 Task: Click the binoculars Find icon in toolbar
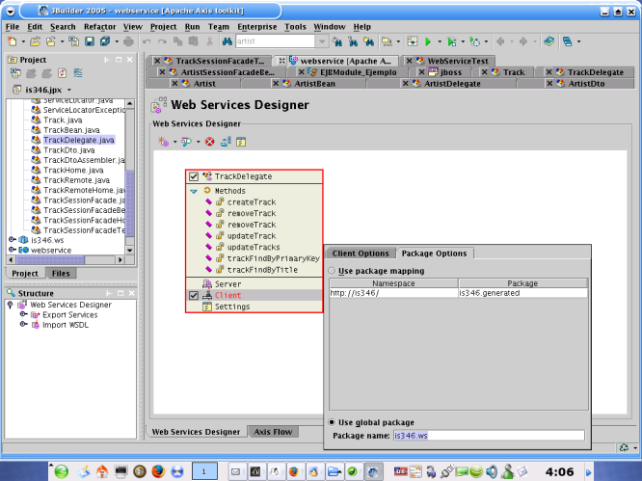tap(227, 42)
